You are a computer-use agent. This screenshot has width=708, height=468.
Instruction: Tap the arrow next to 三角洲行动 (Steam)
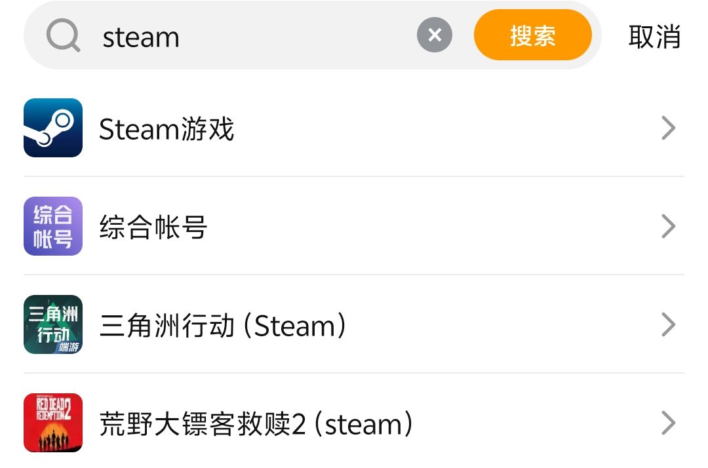click(x=668, y=325)
